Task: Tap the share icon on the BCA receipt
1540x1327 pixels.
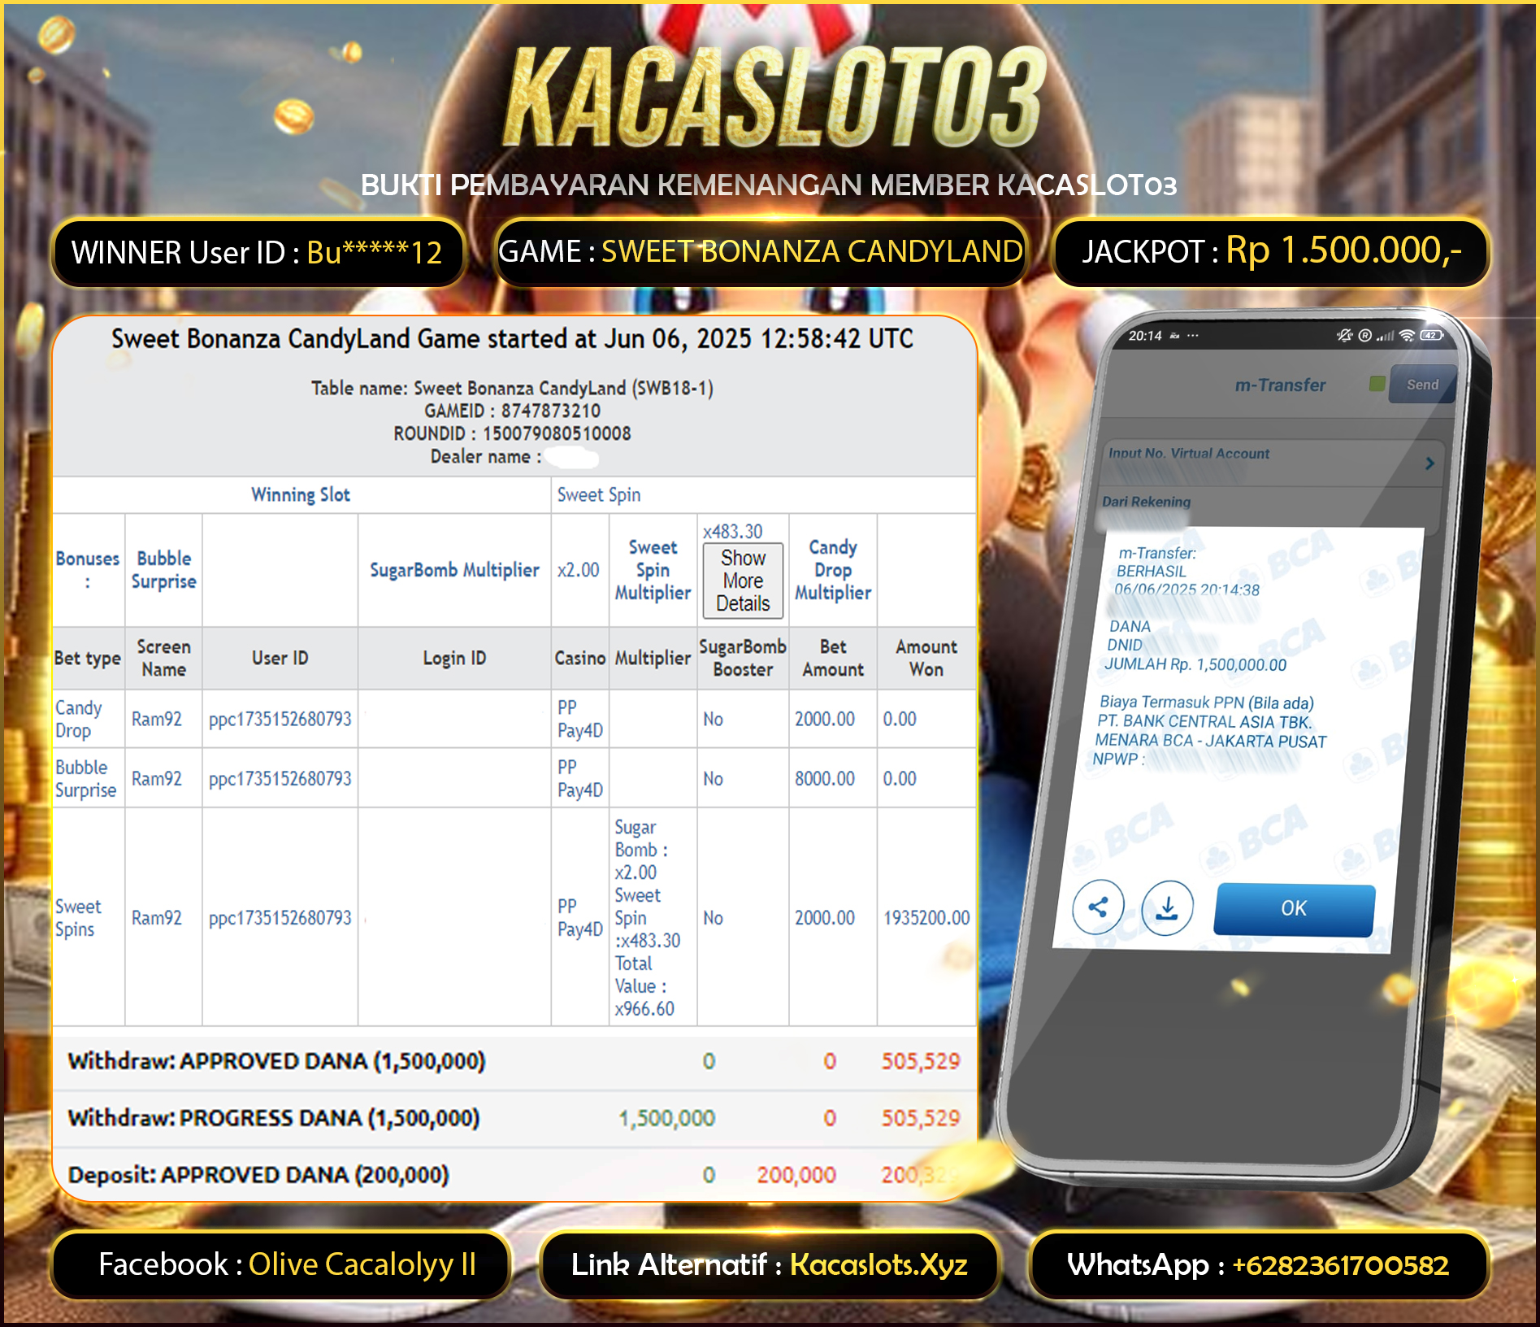Action: tap(1098, 907)
